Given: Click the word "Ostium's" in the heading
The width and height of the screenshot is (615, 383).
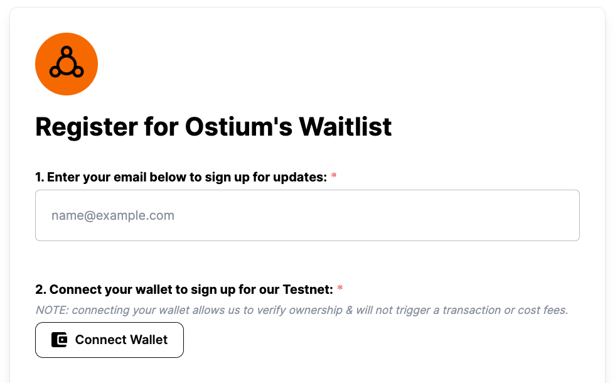Looking at the screenshot, I should point(238,127).
